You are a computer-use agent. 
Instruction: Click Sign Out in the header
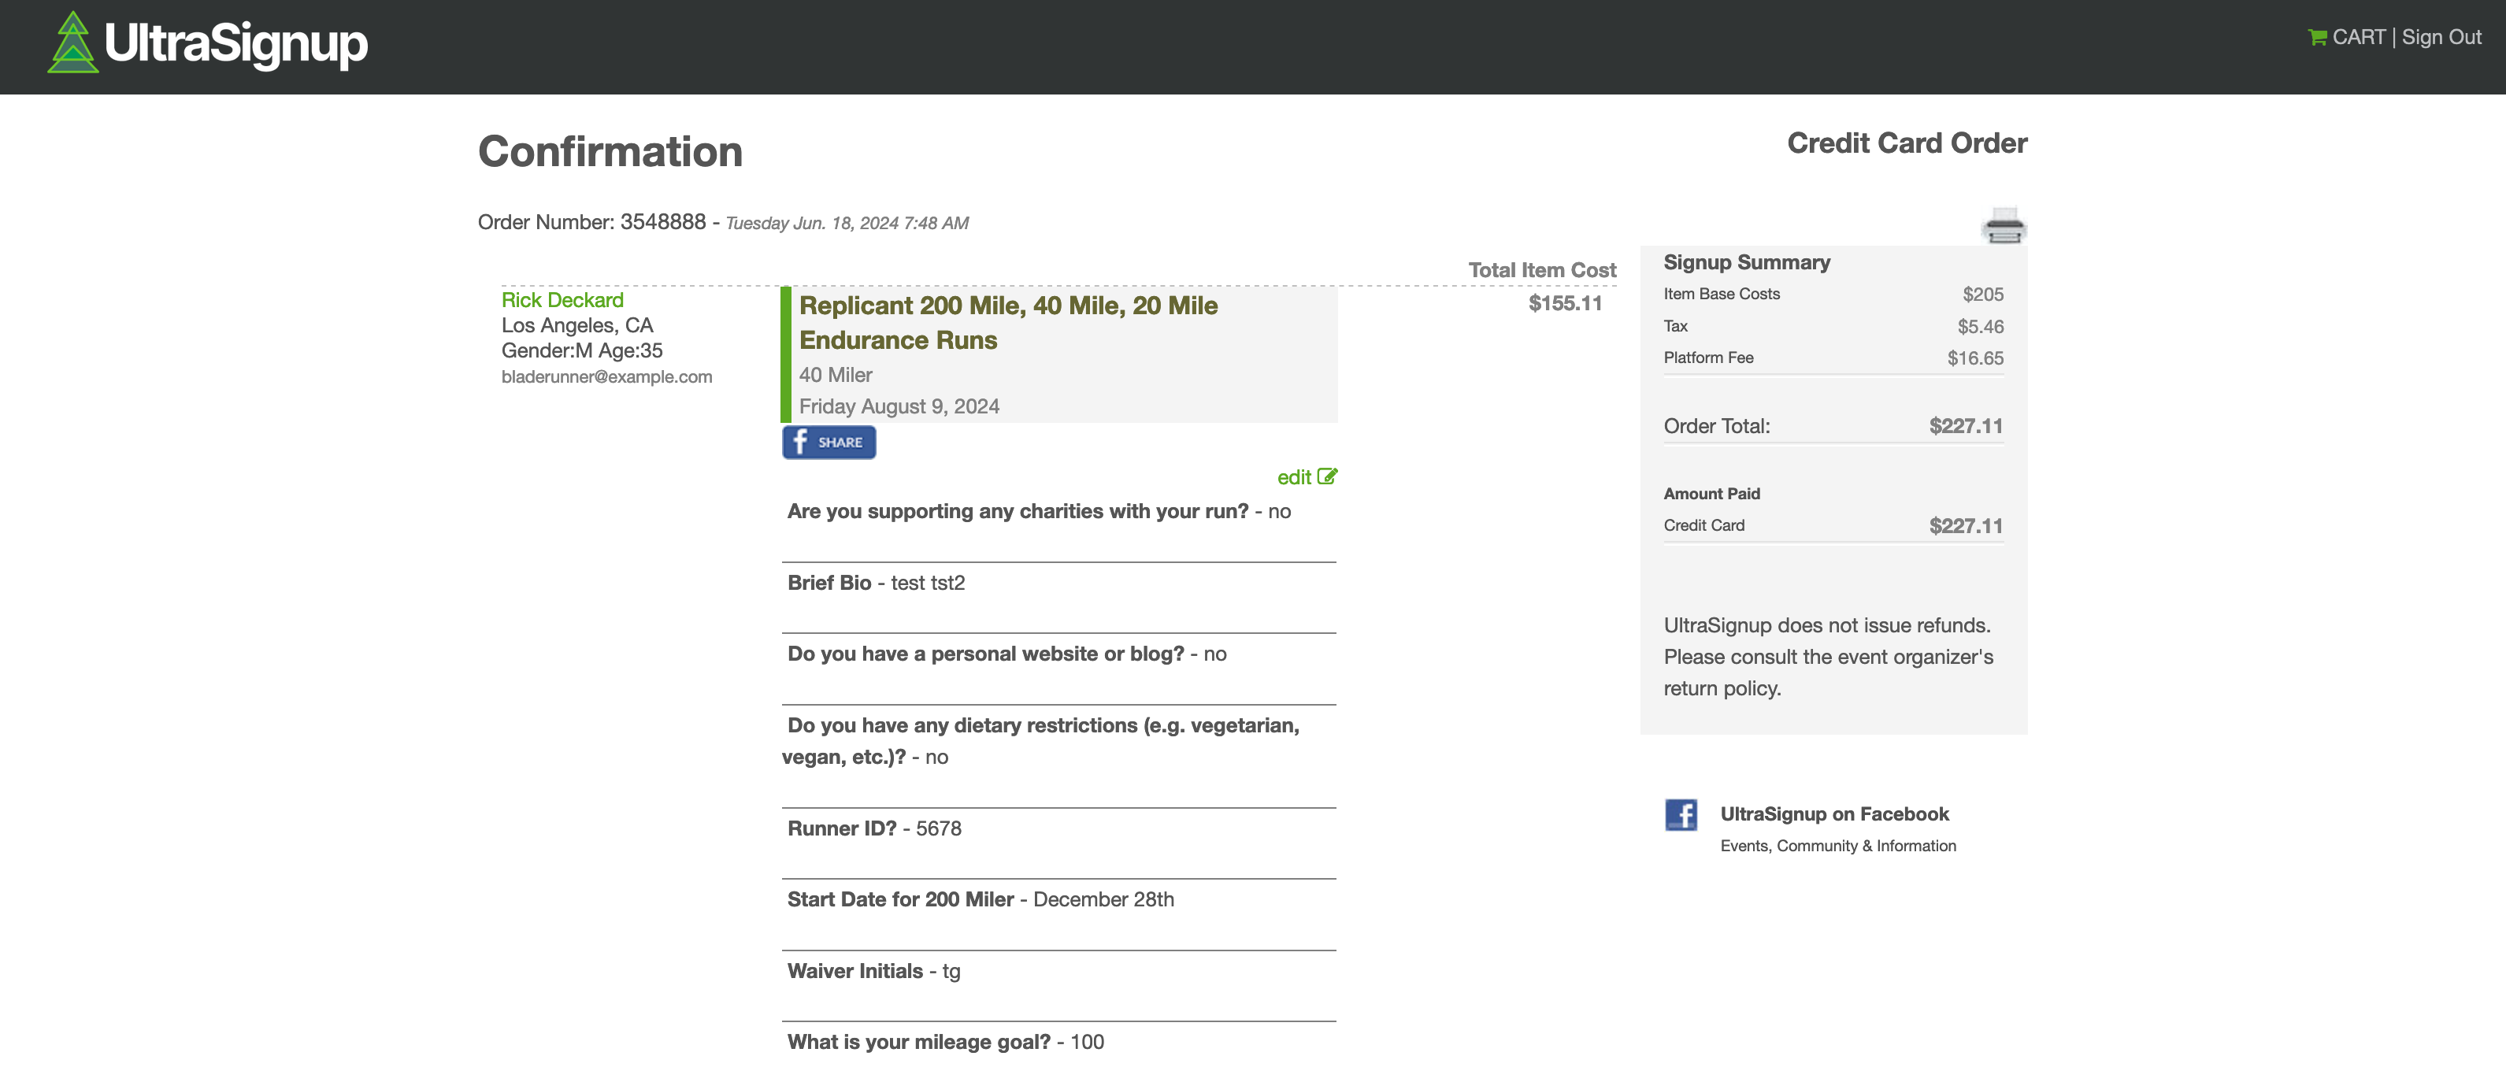click(x=2441, y=38)
